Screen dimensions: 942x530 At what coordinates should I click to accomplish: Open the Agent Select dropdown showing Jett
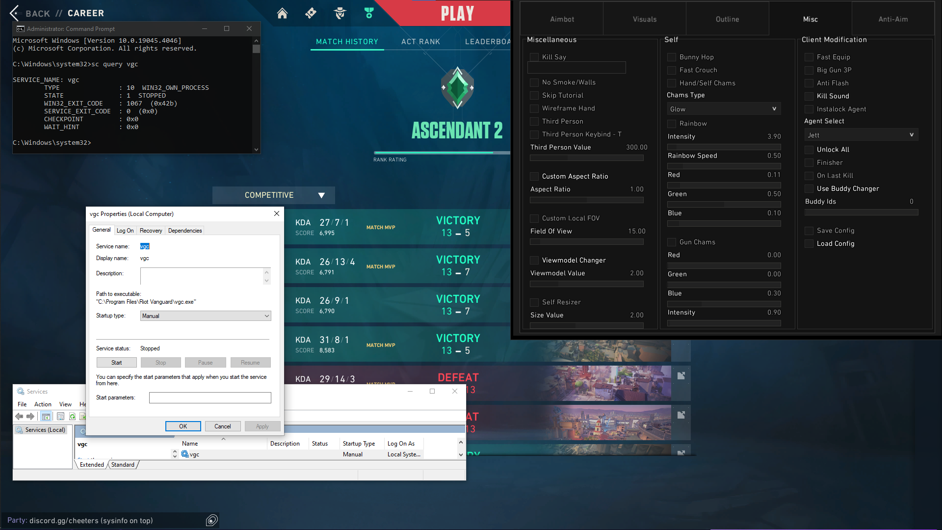861,135
